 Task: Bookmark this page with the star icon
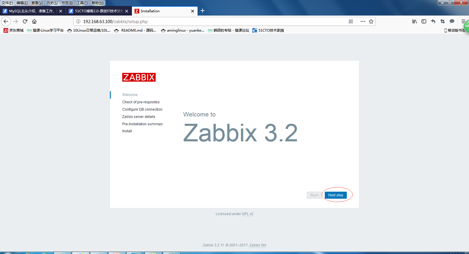(x=371, y=21)
